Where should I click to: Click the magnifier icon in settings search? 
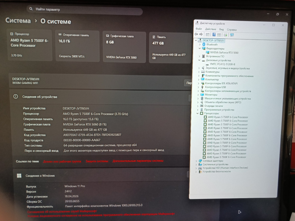point(31,9)
